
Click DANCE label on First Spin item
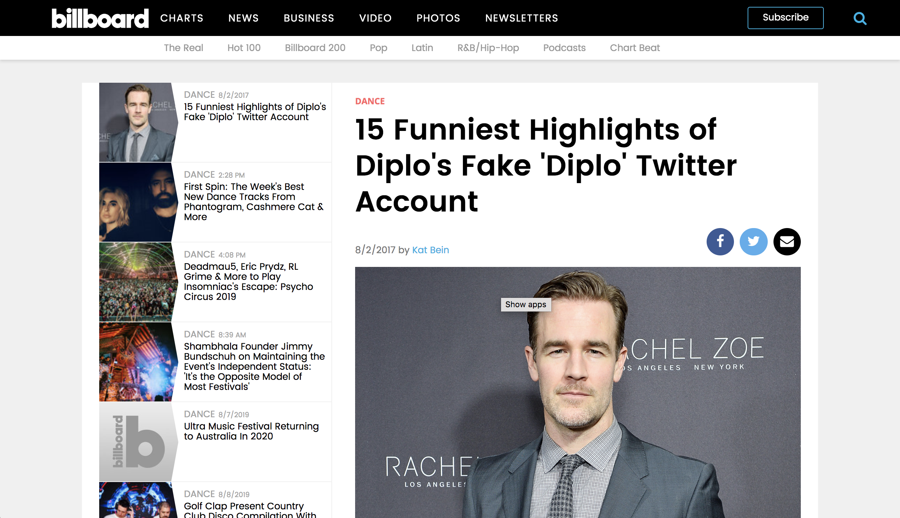pyautogui.click(x=199, y=175)
